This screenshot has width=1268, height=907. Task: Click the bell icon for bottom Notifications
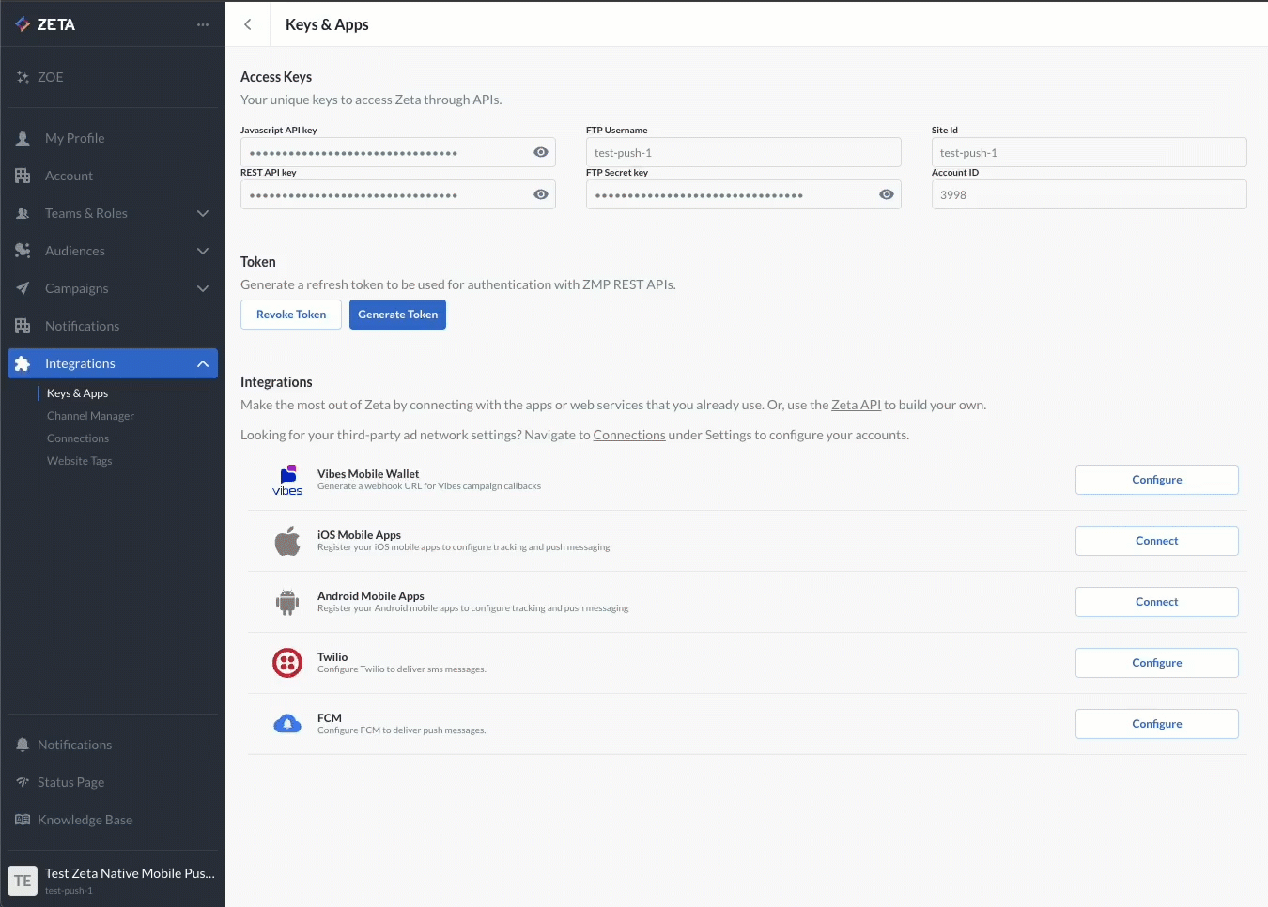[23, 745]
